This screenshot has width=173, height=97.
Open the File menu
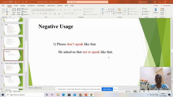click(3, 5)
